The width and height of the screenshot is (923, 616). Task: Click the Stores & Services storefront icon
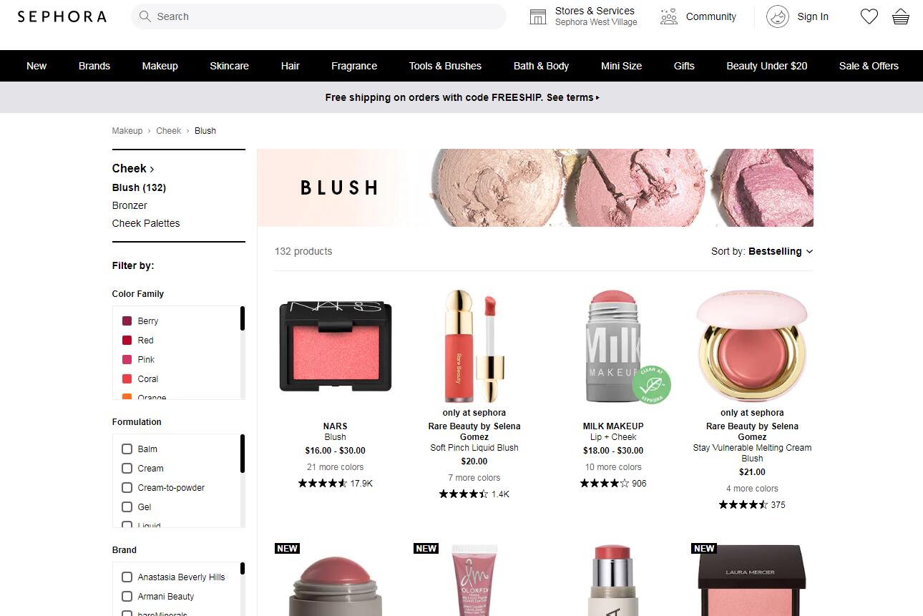click(538, 16)
